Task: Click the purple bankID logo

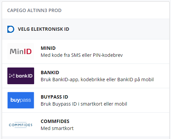Action: click(21, 76)
